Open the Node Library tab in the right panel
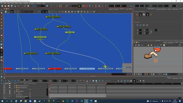 pos(175,9)
